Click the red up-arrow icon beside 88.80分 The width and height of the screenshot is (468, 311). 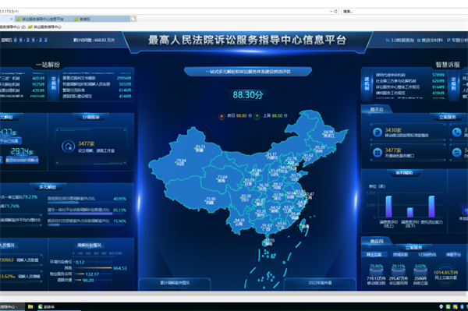pos(222,116)
